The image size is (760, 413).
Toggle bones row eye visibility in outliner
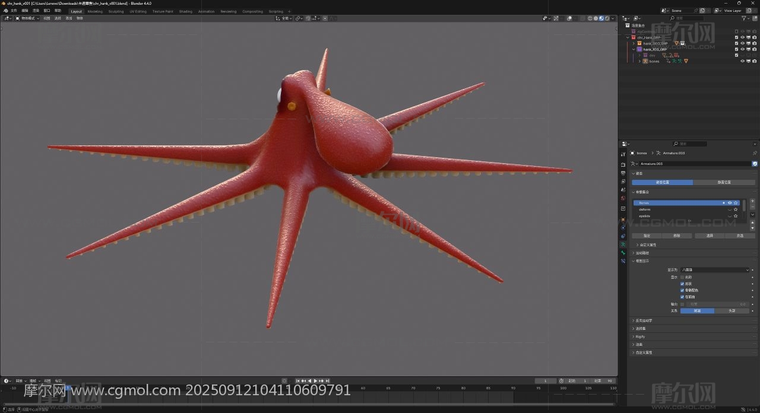(742, 61)
